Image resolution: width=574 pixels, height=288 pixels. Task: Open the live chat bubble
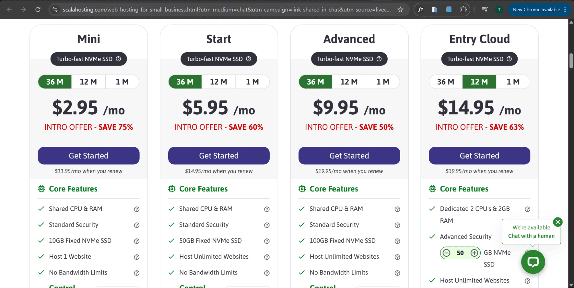(x=533, y=262)
